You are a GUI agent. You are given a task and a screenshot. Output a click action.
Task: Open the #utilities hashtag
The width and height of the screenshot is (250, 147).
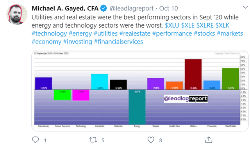point(105,34)
